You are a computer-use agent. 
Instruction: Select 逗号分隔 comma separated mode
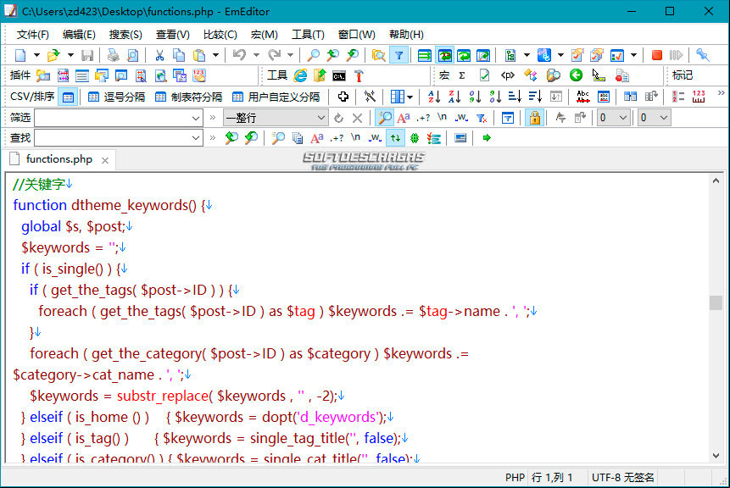click(116, 97)
